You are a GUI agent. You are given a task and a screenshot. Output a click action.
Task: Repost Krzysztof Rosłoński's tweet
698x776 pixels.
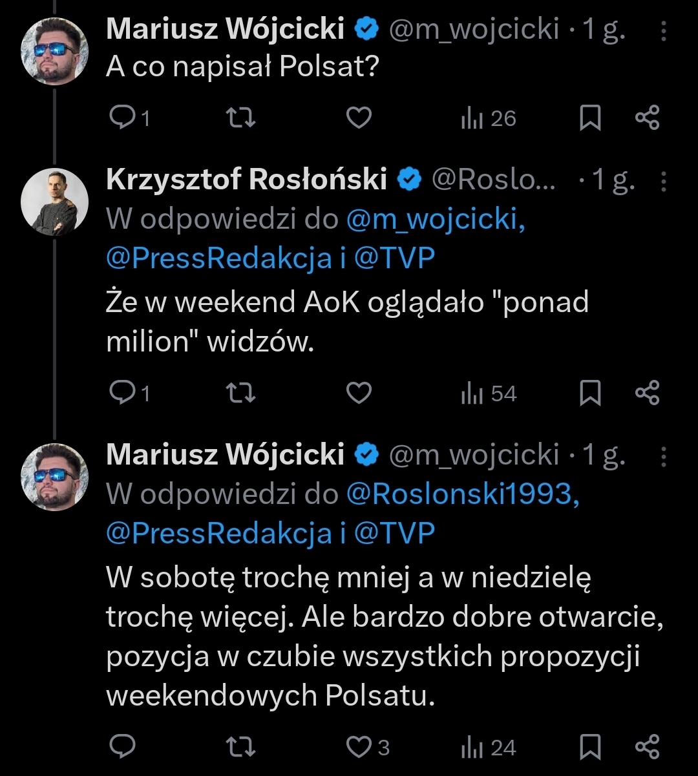point(243,393)
